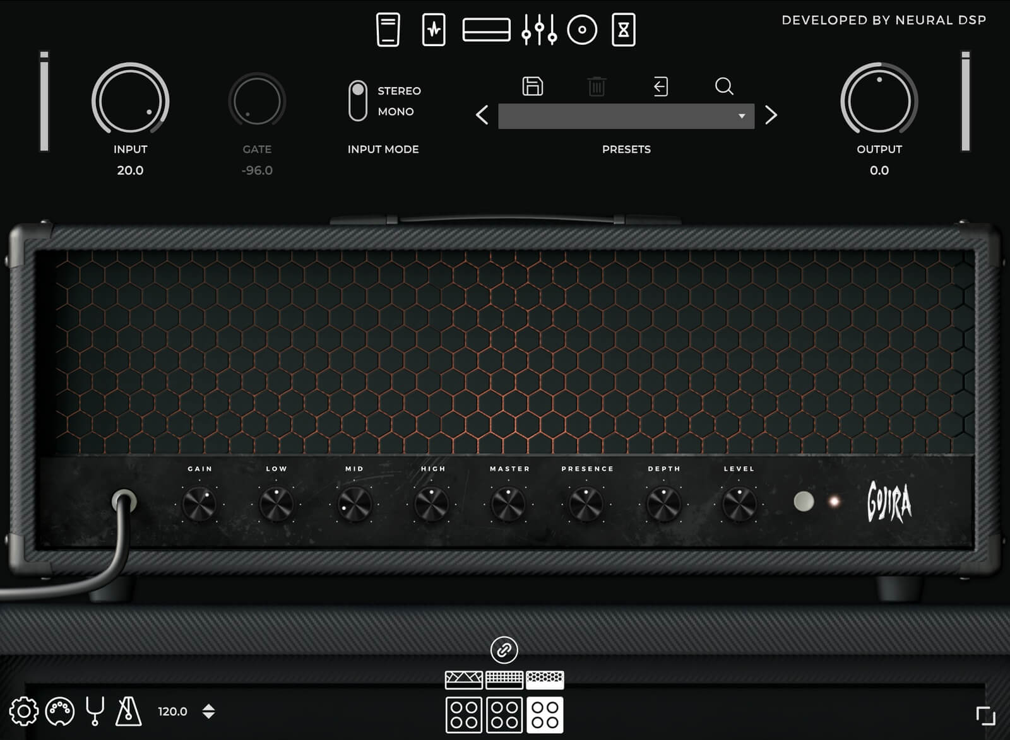Click the delete preset trash icon
This screenshot has height=740, width=1010.
[597, 86]
